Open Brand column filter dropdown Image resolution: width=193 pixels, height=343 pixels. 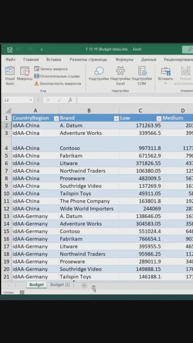pyautogui.click(x=116, y=118)
